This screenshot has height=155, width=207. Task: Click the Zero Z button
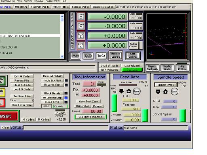[81, 36]
